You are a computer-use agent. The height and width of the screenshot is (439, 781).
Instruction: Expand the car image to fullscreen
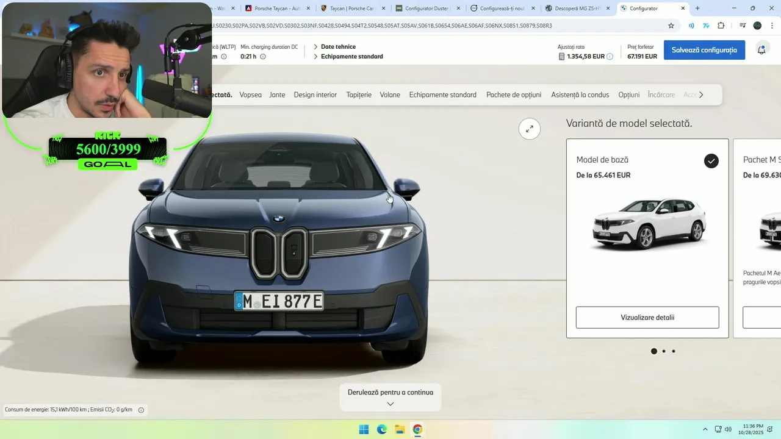click(530, 129)
